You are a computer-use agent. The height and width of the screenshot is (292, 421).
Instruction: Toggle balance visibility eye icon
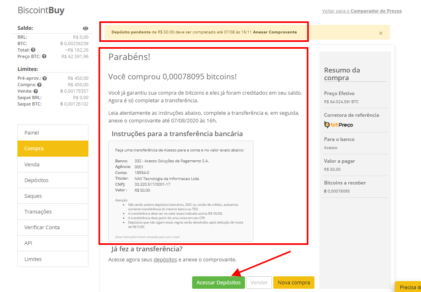click(x=86, y=29)
